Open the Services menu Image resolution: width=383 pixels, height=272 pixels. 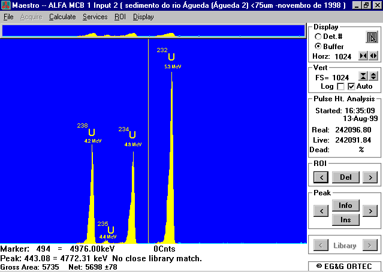[x=95, y=17]
